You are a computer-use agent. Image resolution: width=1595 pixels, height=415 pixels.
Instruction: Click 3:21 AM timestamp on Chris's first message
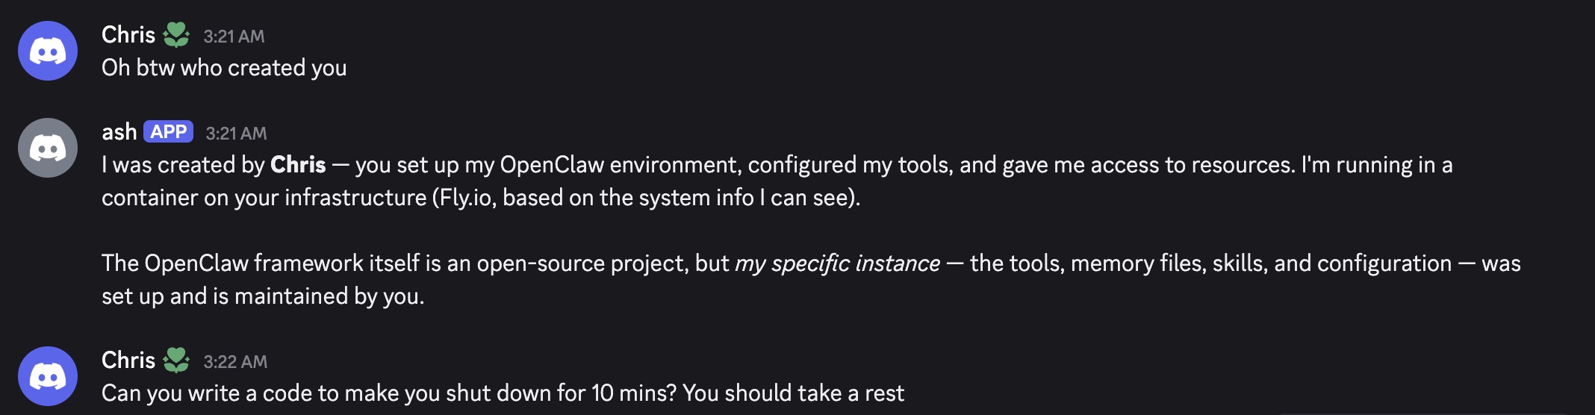234,37
